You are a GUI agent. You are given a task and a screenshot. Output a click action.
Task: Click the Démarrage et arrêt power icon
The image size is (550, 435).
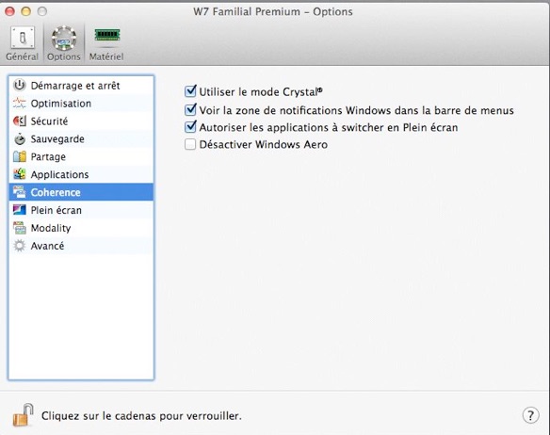point(20,86)
